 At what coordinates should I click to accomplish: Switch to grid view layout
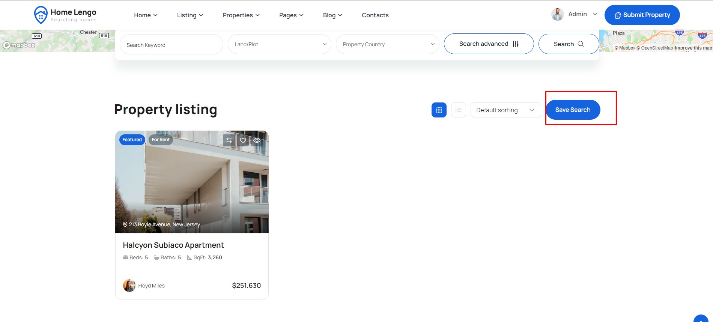439,110
